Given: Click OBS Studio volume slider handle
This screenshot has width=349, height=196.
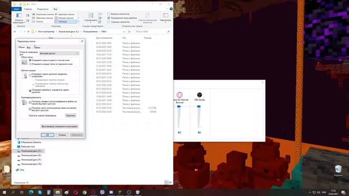Looking at the screenshot, I should tap(198, 107).
